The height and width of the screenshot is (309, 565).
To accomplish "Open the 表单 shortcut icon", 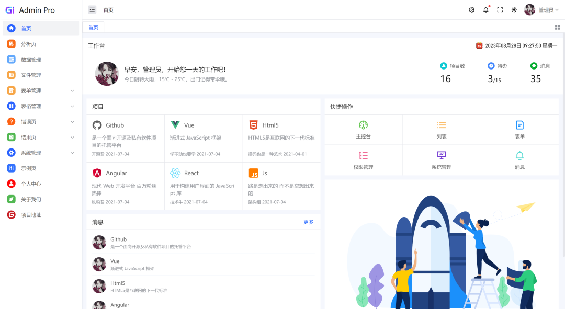I will [519, 125].
